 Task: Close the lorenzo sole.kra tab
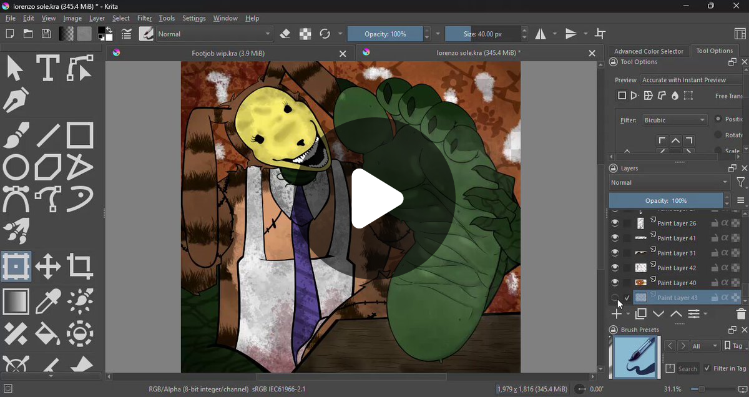pyautogui.click(x=592, y=54)
